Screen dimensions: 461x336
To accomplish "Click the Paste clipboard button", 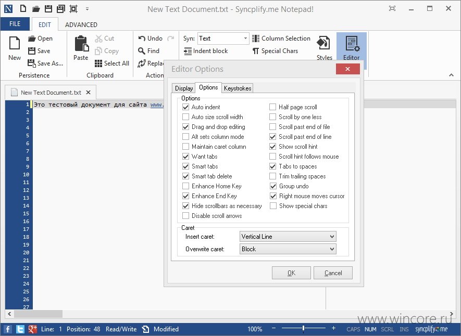I will coord(81,48).
